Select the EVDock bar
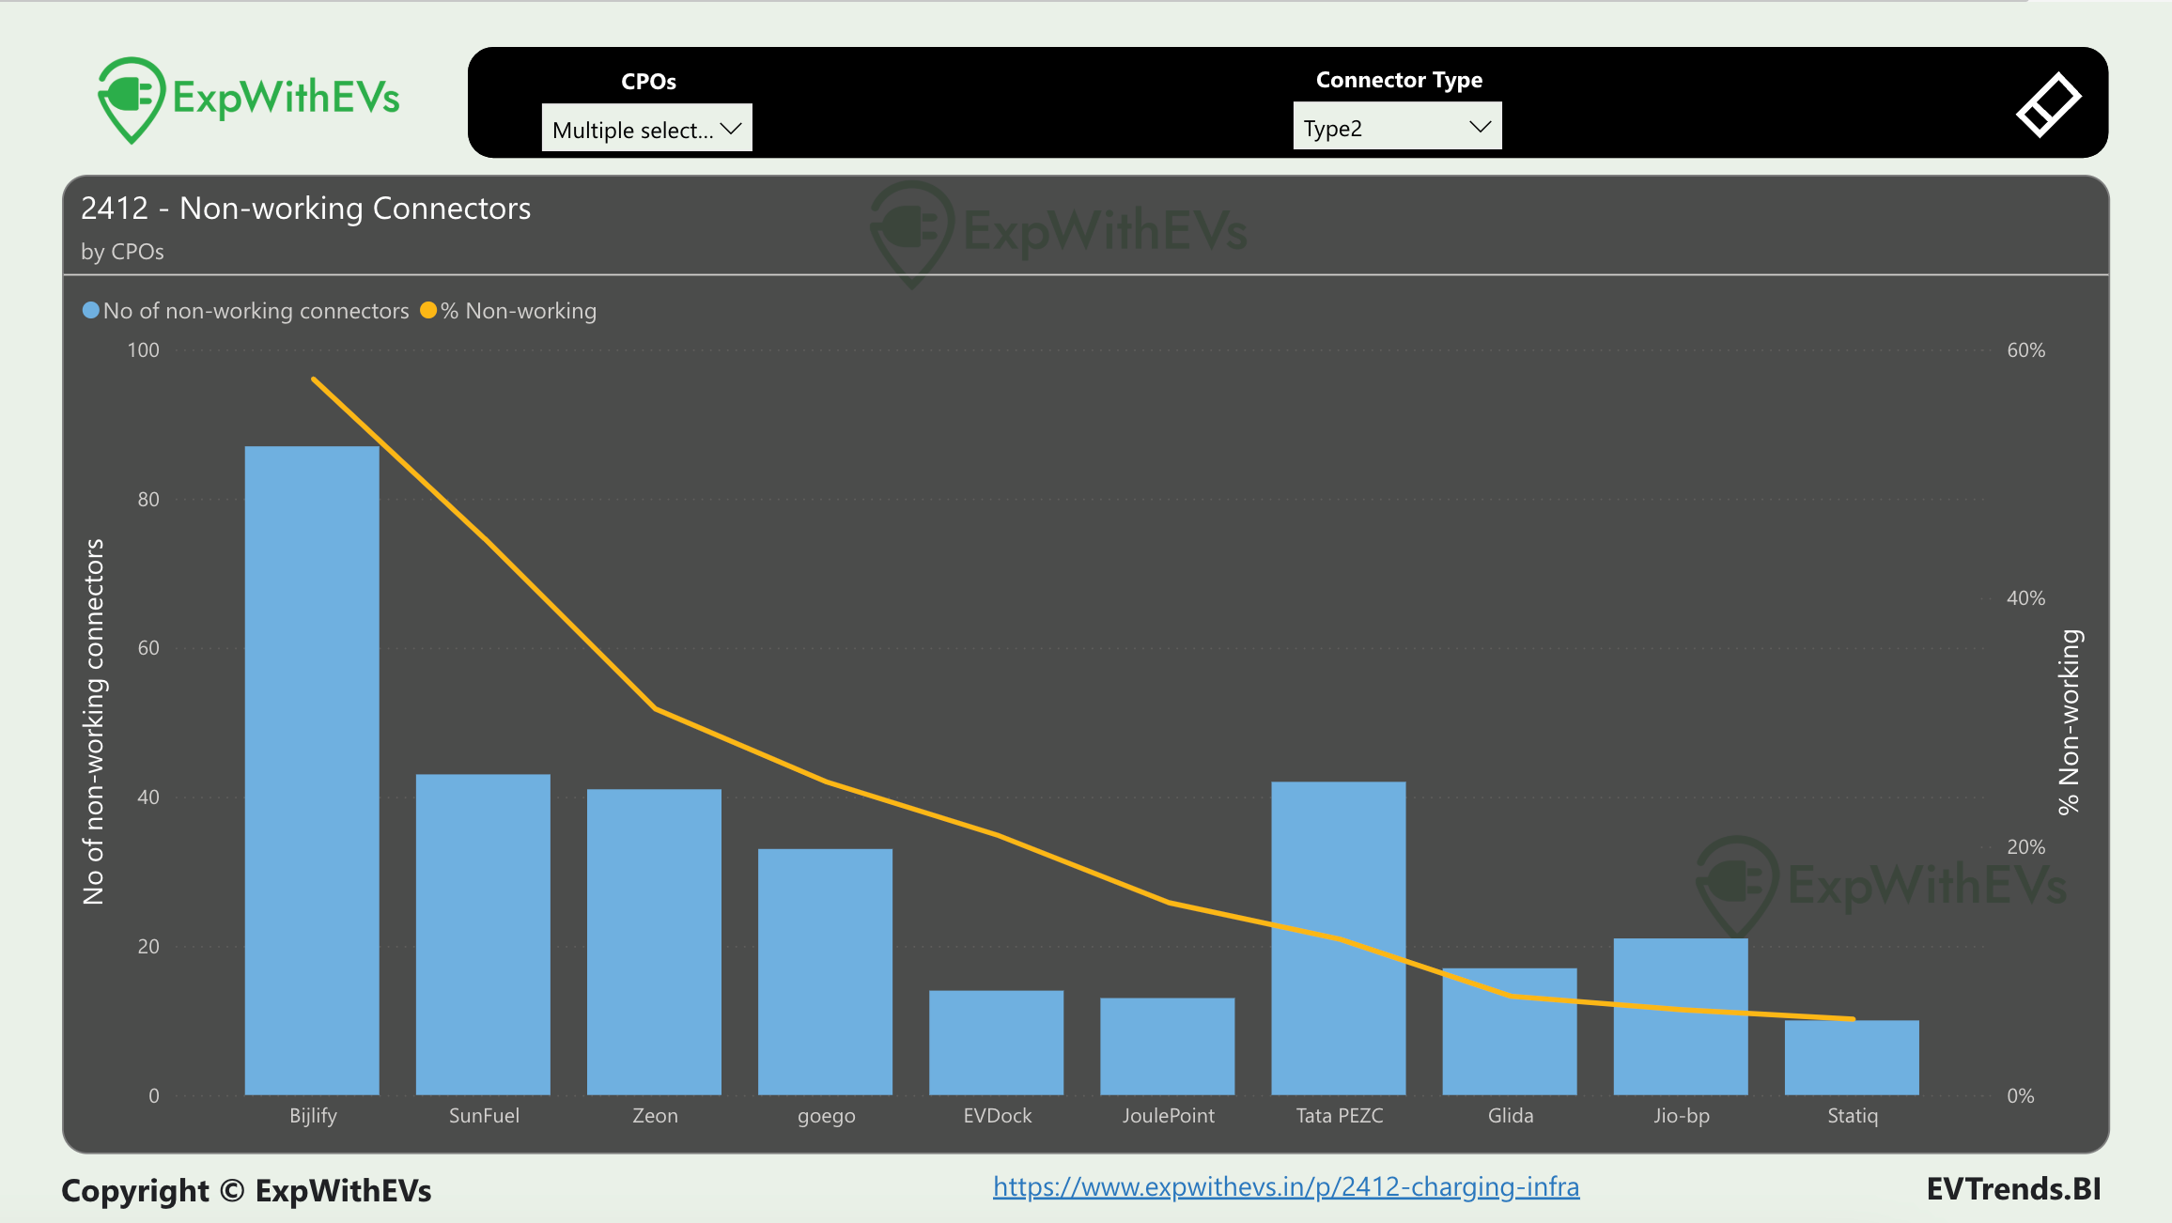Image resolution: width=2172 pixels, height=1223 pixels. click(x=996, y=1043)
